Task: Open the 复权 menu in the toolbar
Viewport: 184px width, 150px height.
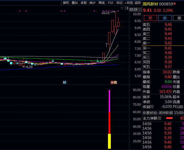Action: (66, 3)
